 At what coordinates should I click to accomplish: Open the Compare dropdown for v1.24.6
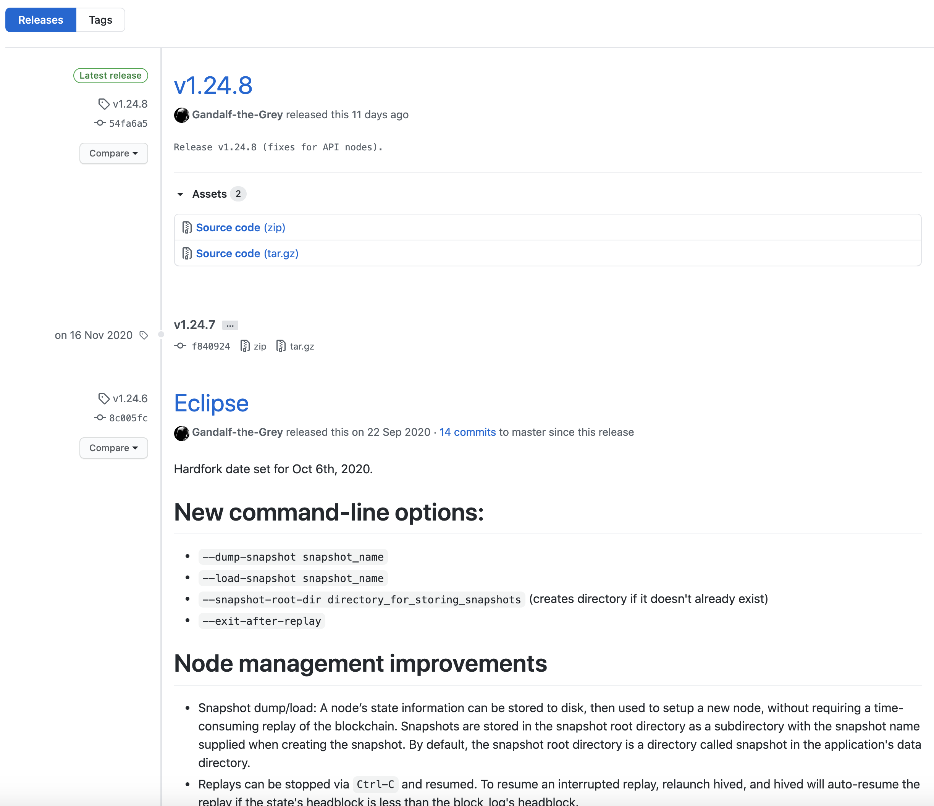pos(113,448)
